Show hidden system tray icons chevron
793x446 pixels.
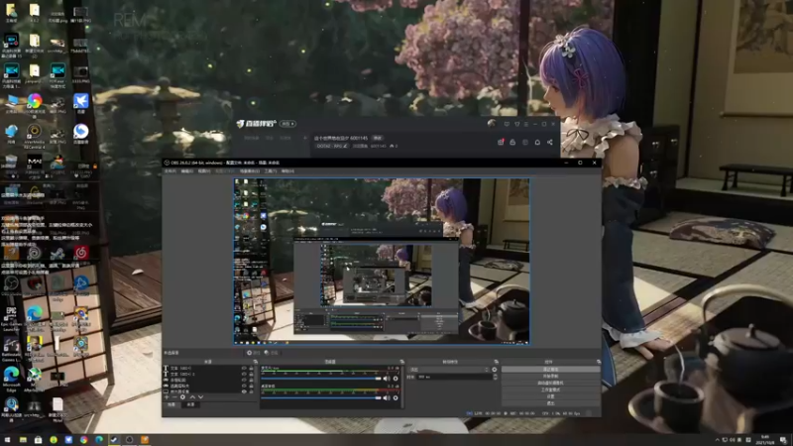tap(717, 440)
